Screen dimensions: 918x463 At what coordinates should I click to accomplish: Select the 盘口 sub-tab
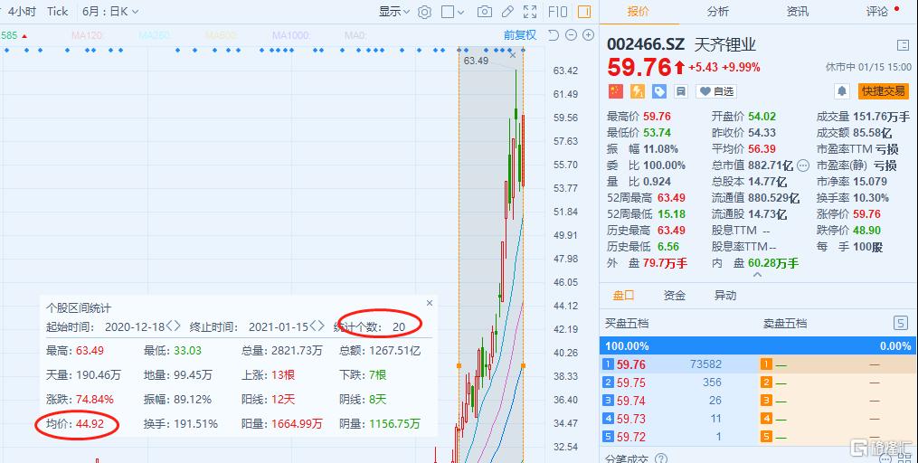point(623,296)
